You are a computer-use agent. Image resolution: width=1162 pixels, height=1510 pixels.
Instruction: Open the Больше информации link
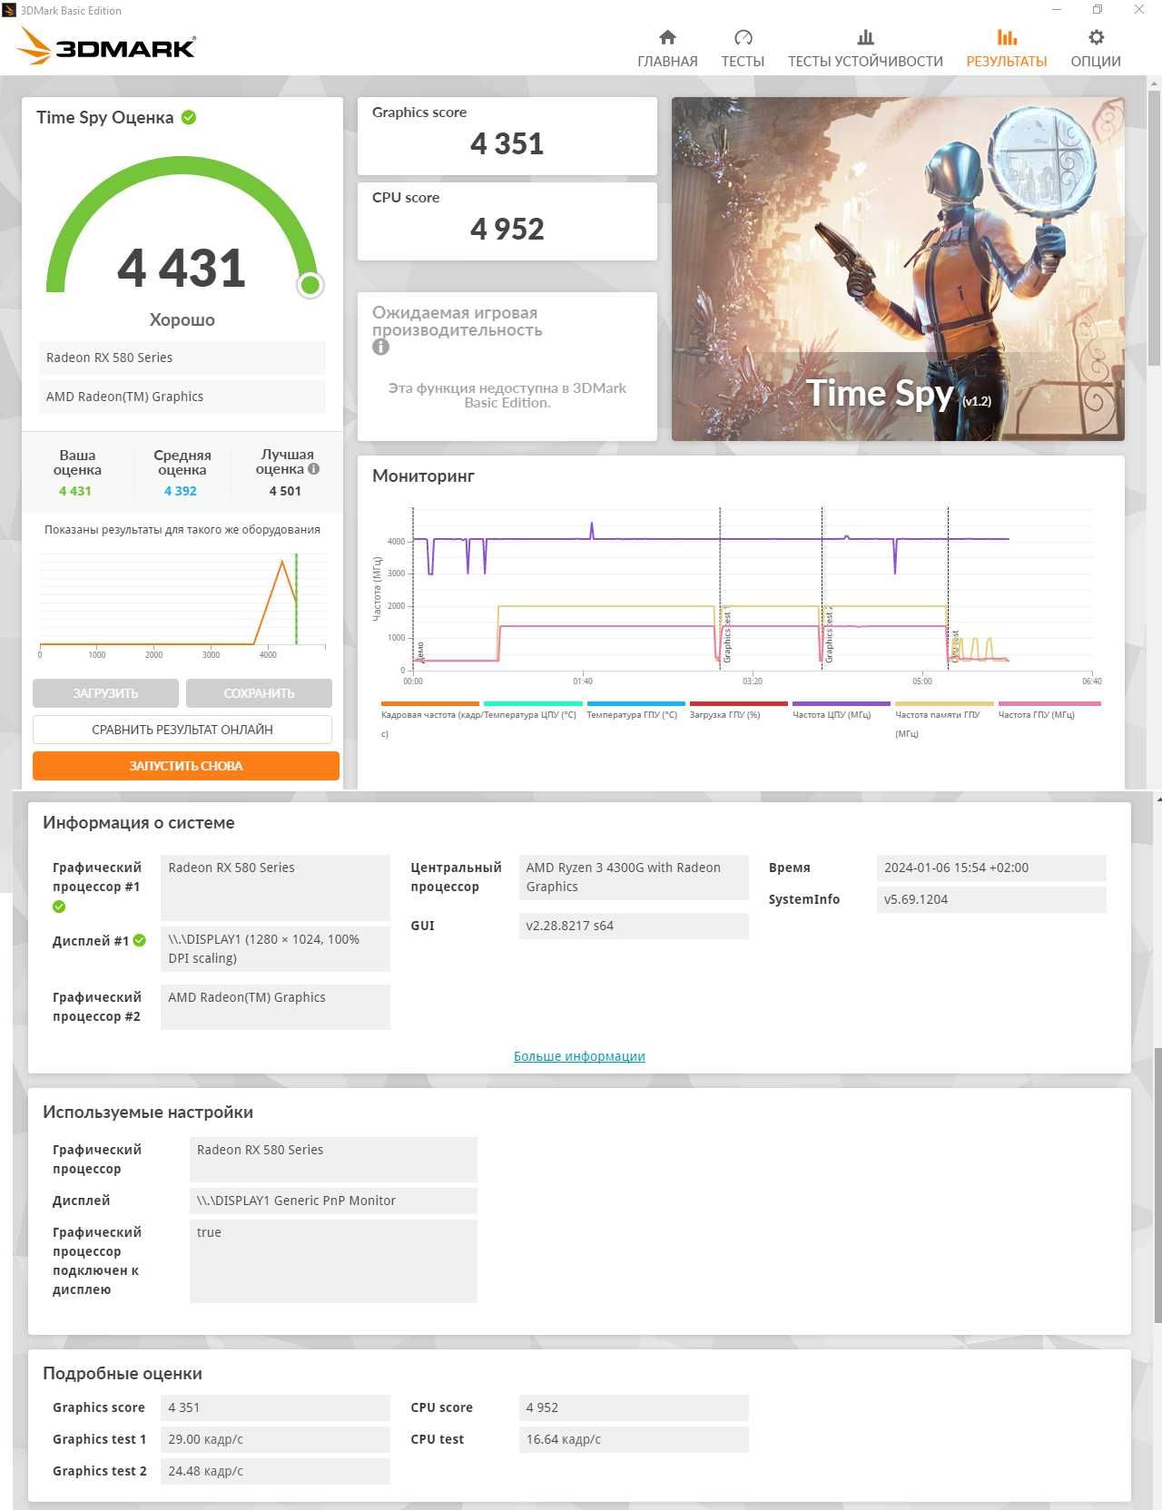click(579, 1056)
